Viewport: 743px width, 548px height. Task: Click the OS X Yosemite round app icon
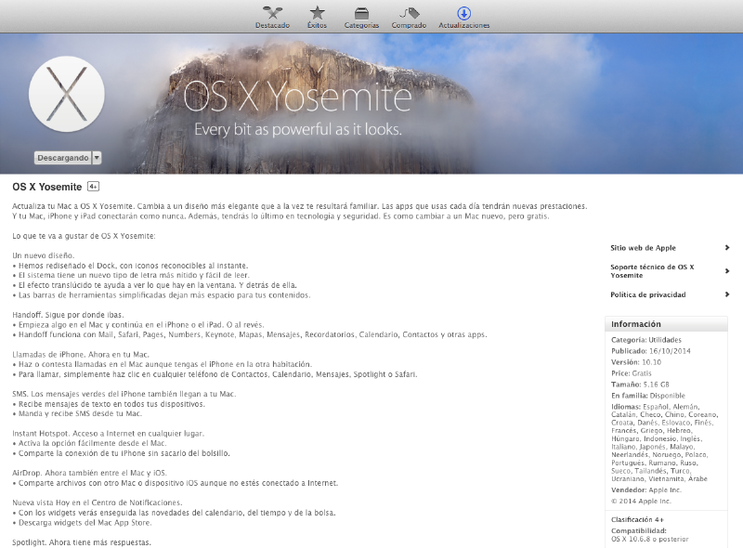point(67,94)
